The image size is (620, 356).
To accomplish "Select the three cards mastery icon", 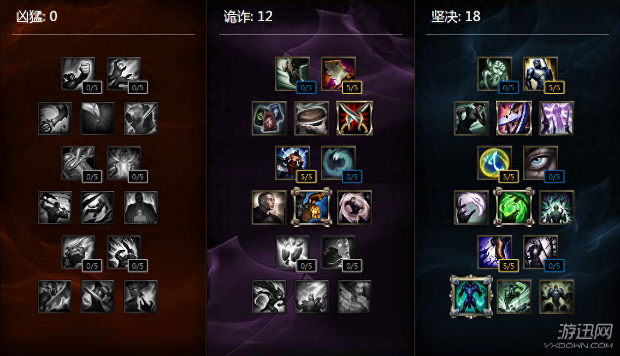I will 269,118.
